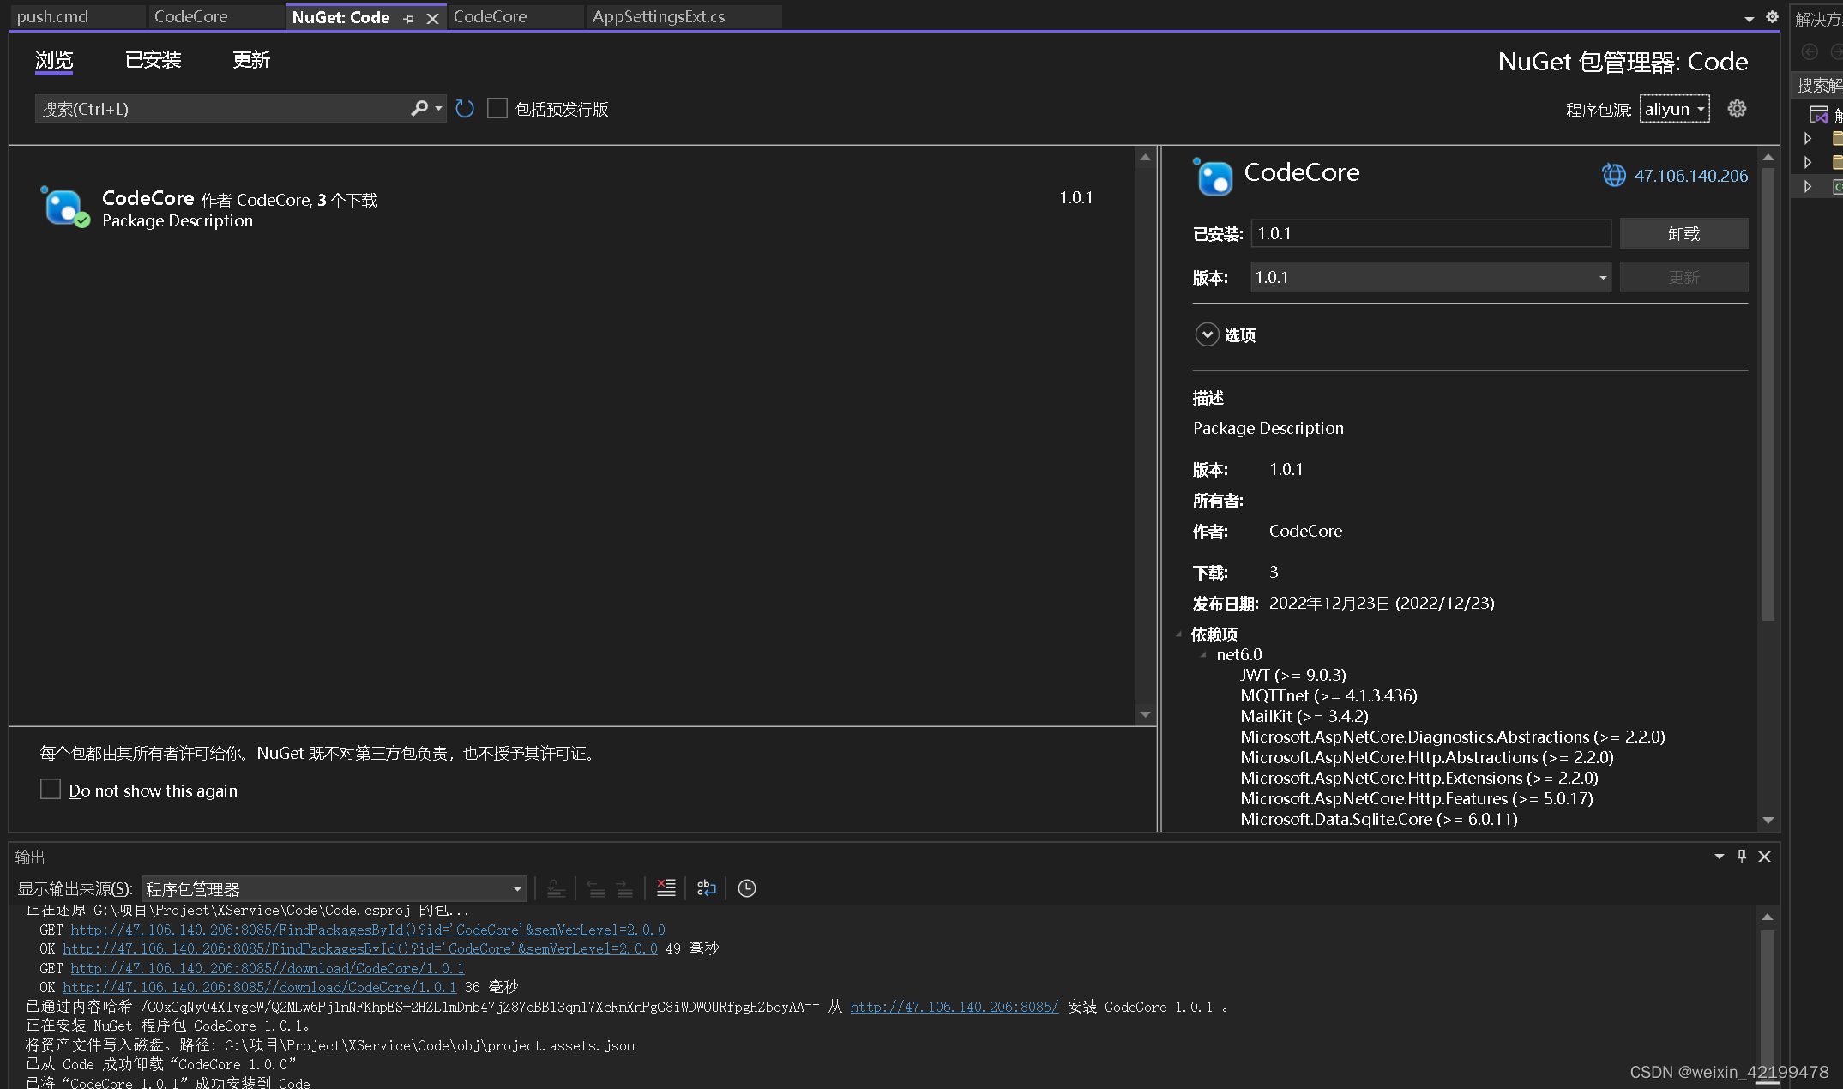The image size is (1843, 1089).
Task: Switch to the Installed (已安装) tab
Action: [x=153, y=60]
